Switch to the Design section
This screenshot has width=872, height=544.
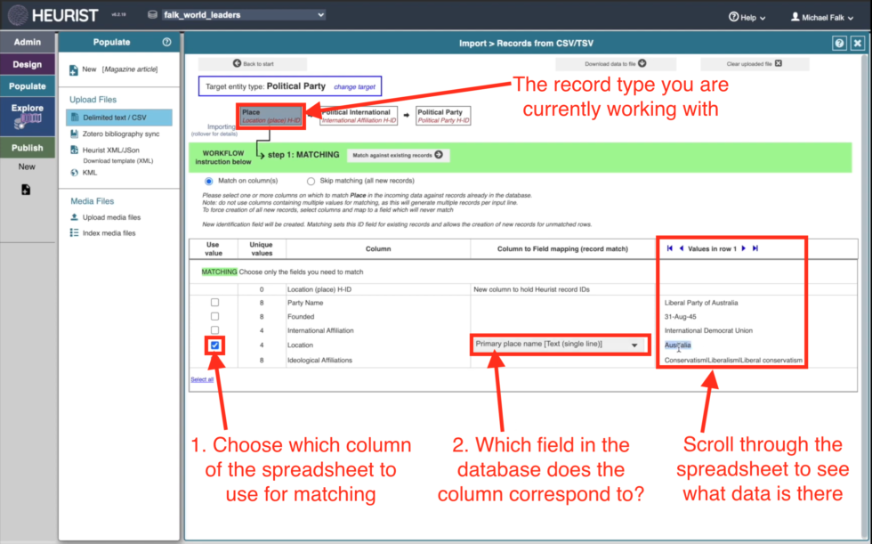[x=28, y=64]
